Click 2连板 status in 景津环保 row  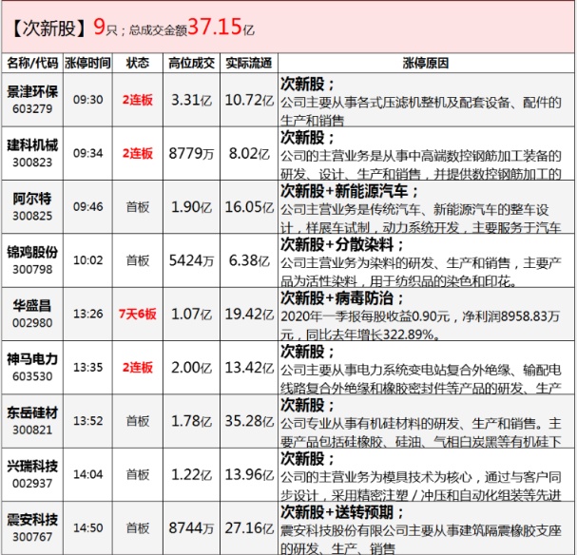coord(138,100)
